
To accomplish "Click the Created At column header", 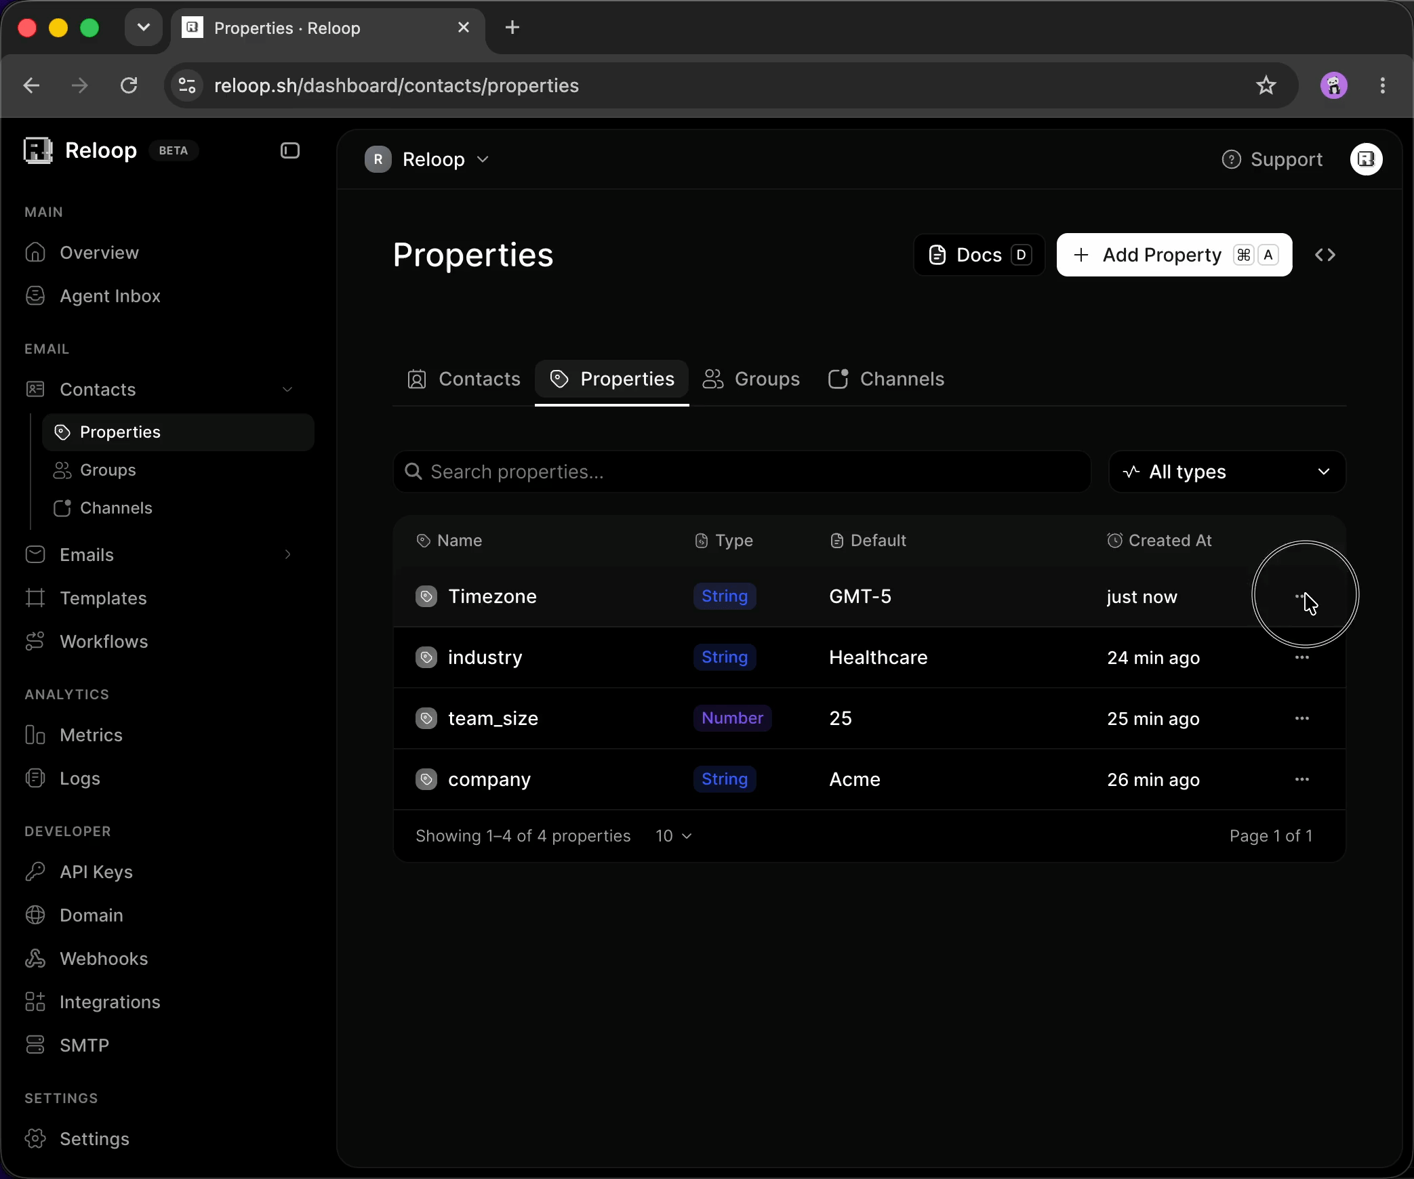I will click(x=1160, y=541).
